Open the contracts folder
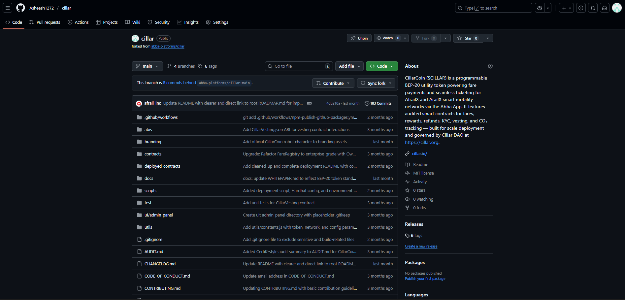The width and height of the screenshot is (625, 300). [153, 154]
